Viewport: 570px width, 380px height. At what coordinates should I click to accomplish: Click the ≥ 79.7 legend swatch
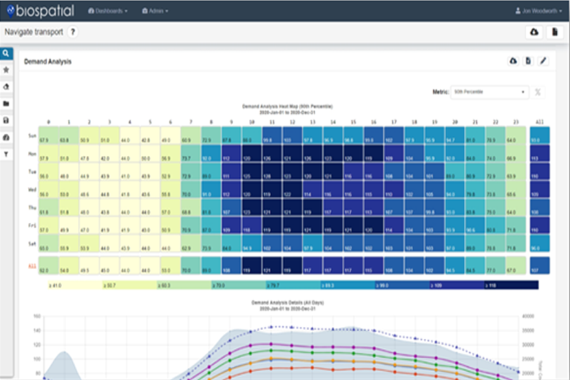(x=293, y=285)
